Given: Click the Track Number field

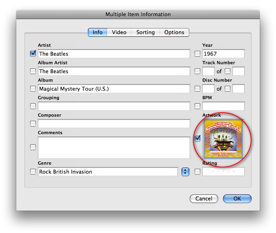Looking at the screenshot, I should 208,71.
